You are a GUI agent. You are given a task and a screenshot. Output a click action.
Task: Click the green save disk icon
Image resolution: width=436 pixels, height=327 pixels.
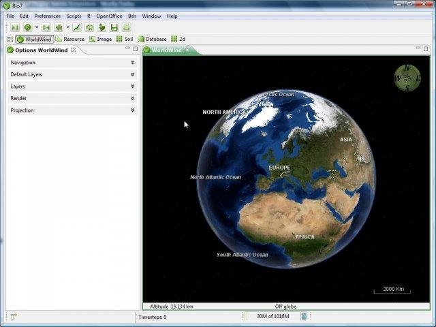pyautogui.click(x=114, y=27)
